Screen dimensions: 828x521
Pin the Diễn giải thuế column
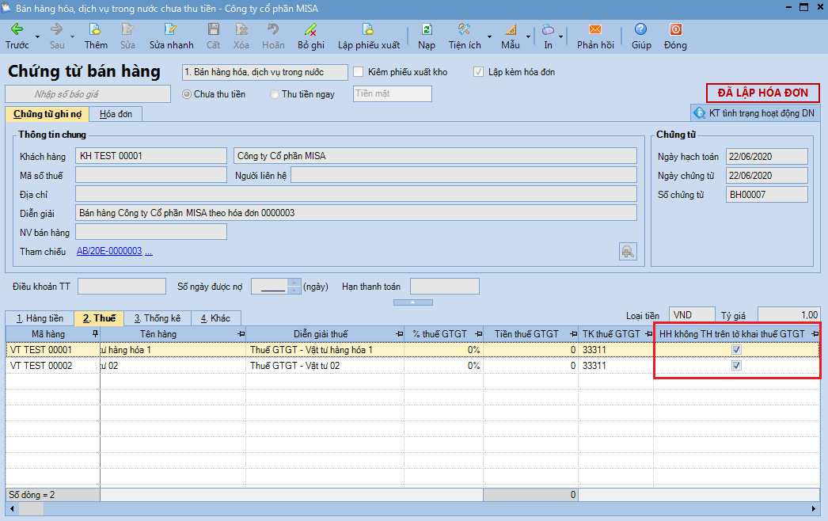pyautogui.click(x=399, y=334)
